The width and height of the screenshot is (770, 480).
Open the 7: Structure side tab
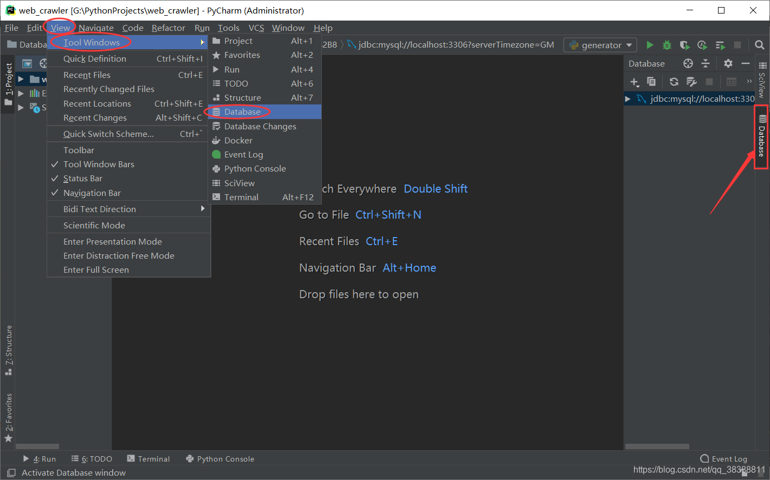(x=9, y=351)
